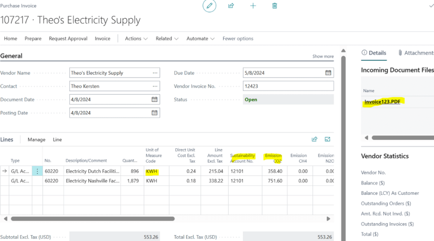Expand the Related dropdown menu
434x241 pixels.
[167, 38]
